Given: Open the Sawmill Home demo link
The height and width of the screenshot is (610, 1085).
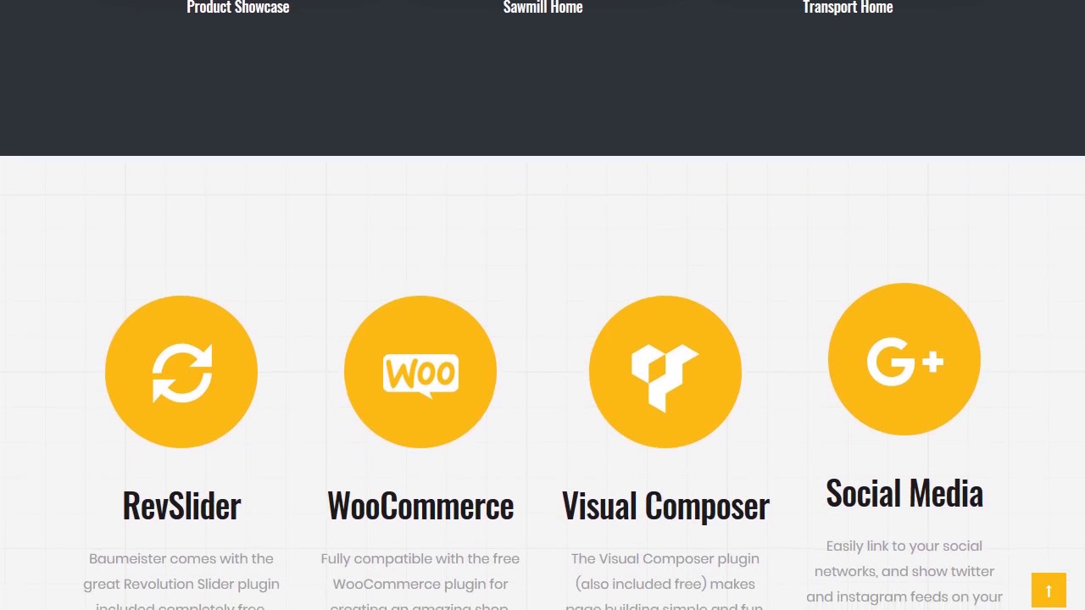Looking at the screenshot, I should click(542, 8).
